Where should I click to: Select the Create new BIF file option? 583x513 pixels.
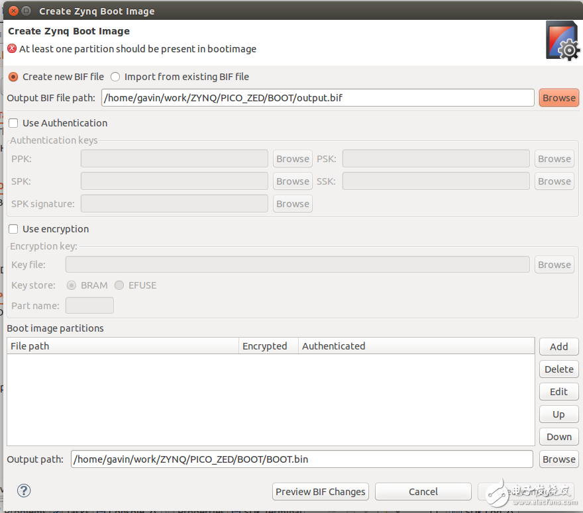click(x=13, y=77)
